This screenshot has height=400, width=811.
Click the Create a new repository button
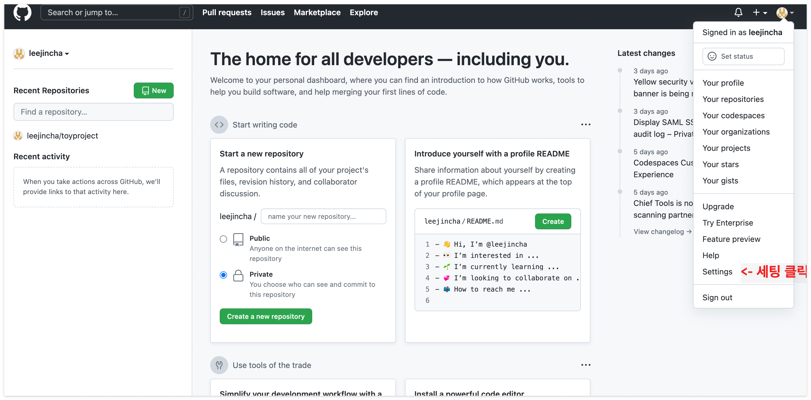(x=266, y=316)
